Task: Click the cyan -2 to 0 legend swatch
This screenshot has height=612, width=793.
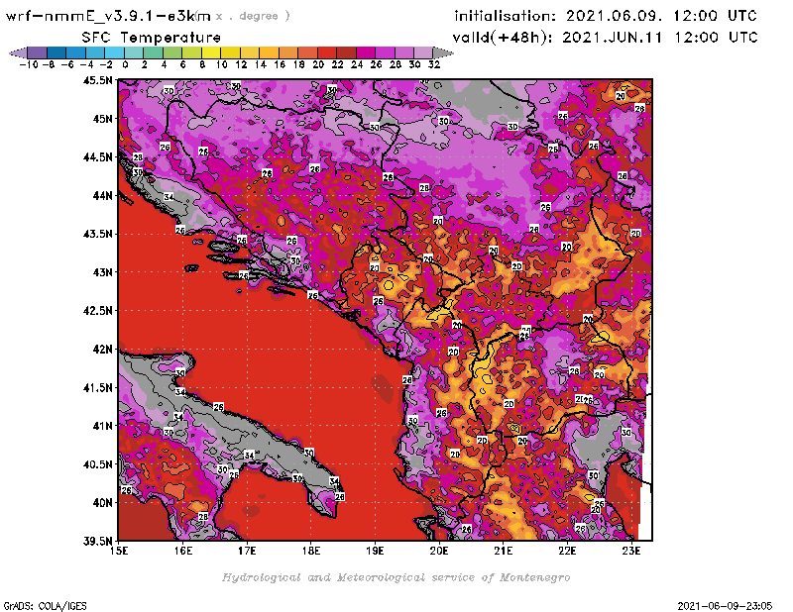Action: pos(115,52)
